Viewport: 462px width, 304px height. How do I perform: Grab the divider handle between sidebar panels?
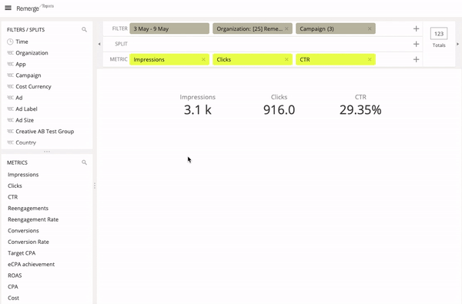click(x=47, y=152)
